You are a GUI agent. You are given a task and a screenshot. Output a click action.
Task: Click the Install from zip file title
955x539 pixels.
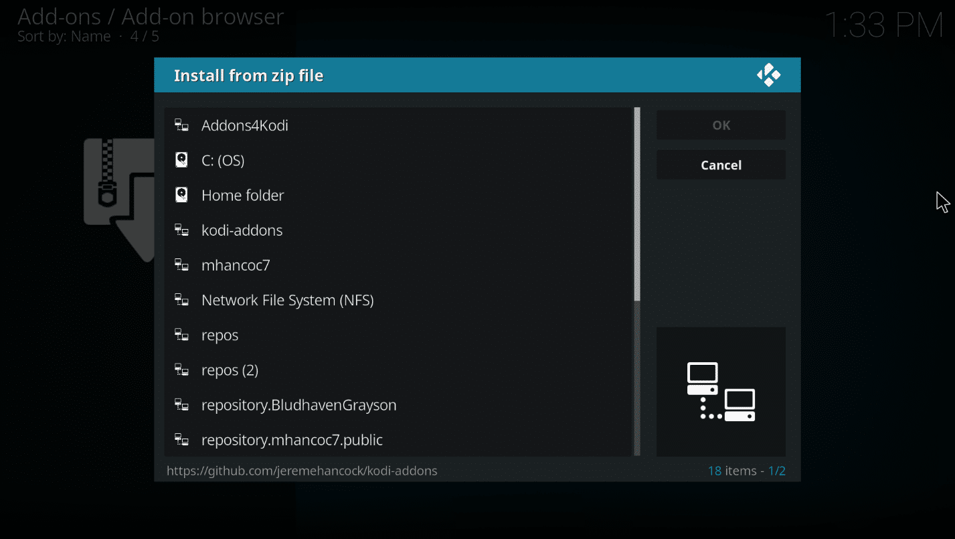click(x=248, y=76)
